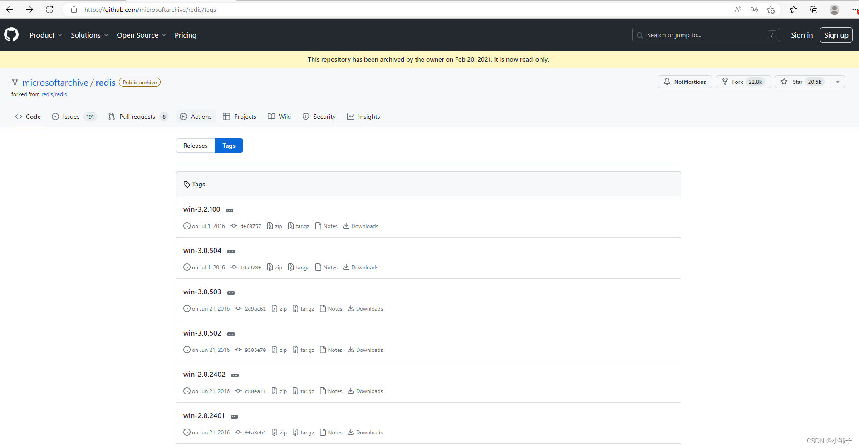Switch to the Releases view
This screenshot has height=448, width=859.
pos(195,146)
